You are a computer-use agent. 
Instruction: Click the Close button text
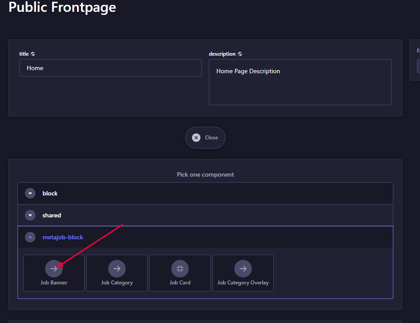[x=212, y=138]
